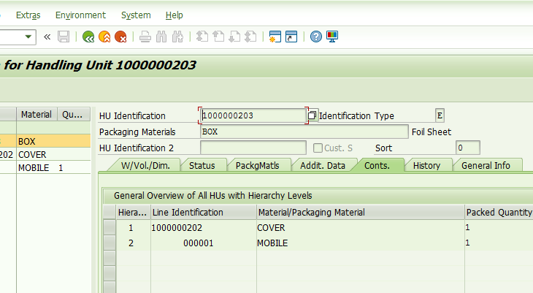Switch to the PackgMatls tab

[x=257, y=165]
